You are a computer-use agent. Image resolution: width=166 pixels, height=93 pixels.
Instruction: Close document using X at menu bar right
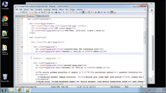(145, 10)
